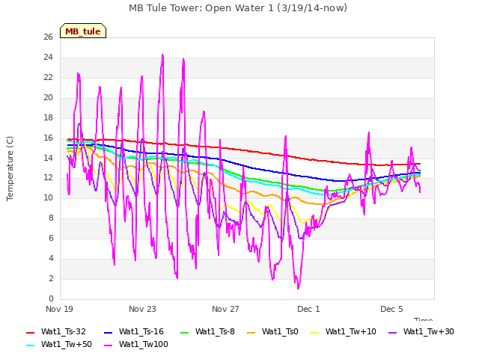Toggle the Wat1_Ts0 legend entry

[x=272, y=332]
